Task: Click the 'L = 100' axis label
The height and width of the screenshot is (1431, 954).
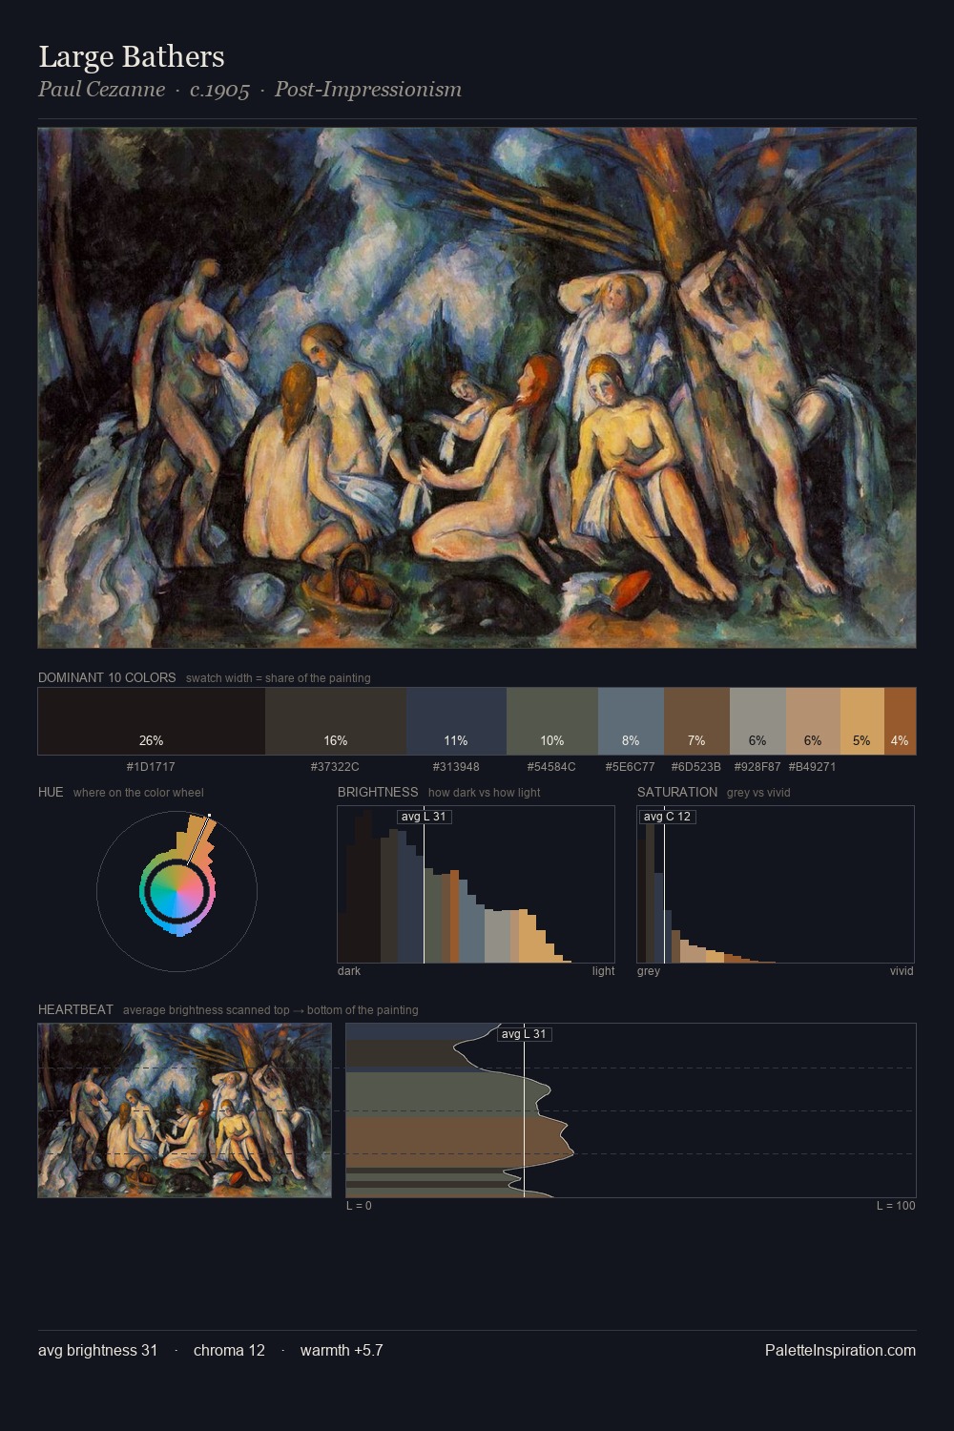Action: pyautogui.click(x=896, y=1206)
